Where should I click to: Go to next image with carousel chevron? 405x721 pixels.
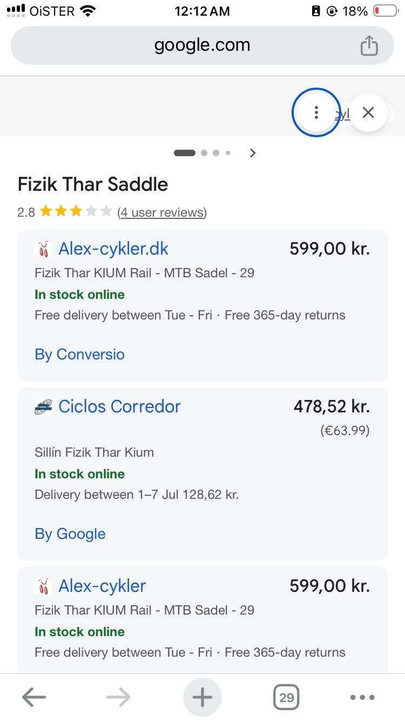pyautogui.click(x=252, y=153)
